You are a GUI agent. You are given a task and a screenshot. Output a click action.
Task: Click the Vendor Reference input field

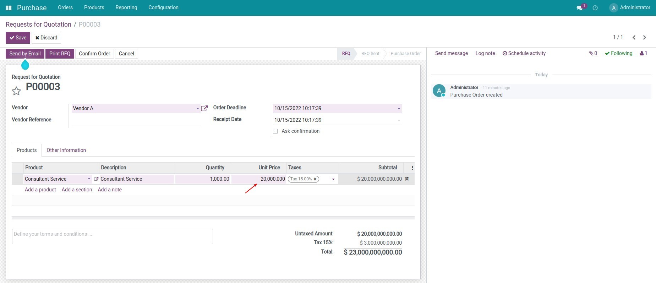[136, 120]
